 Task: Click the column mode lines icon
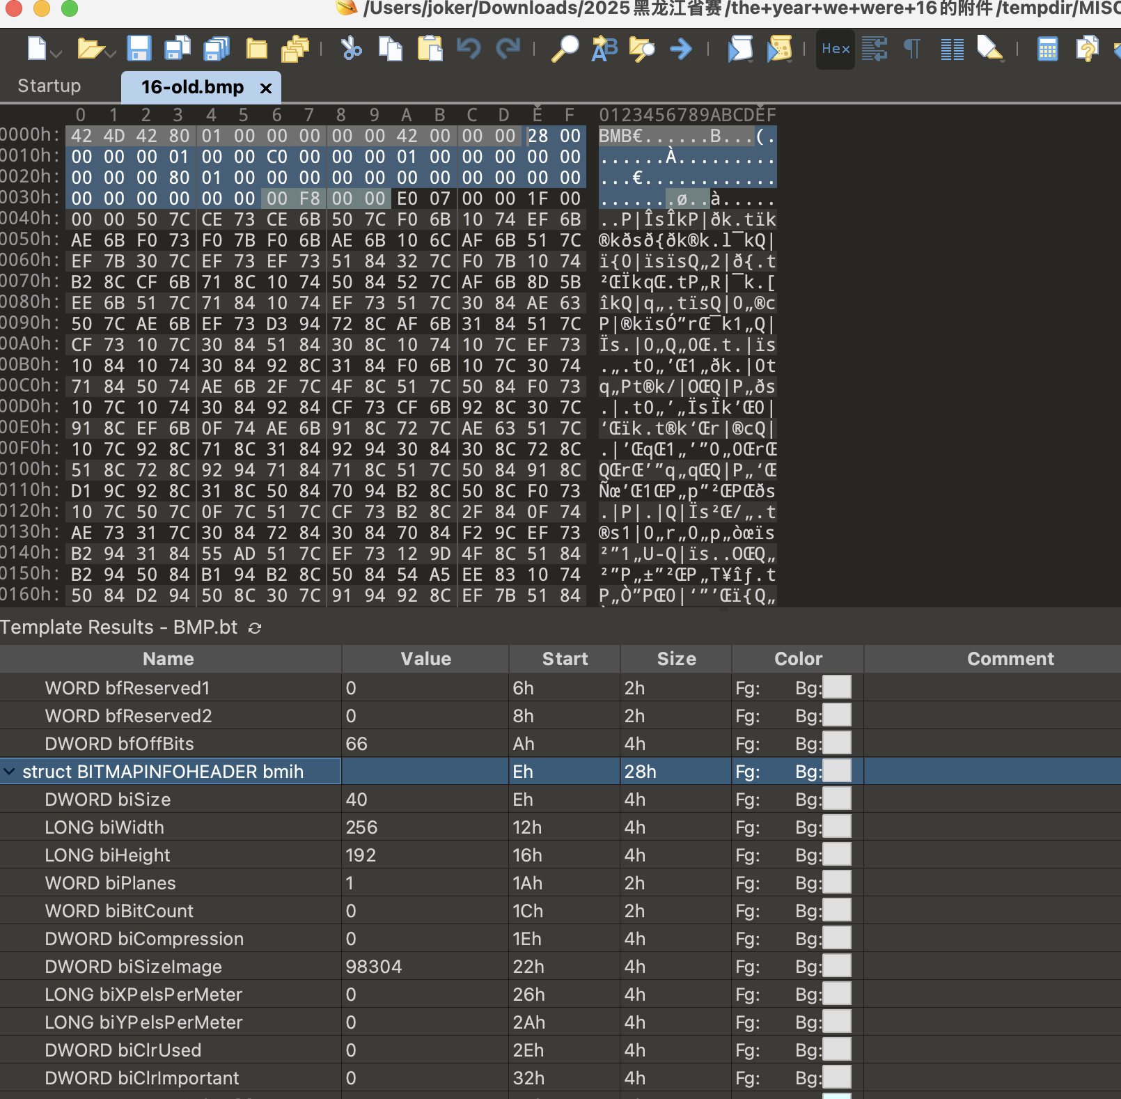click(952, 49)
